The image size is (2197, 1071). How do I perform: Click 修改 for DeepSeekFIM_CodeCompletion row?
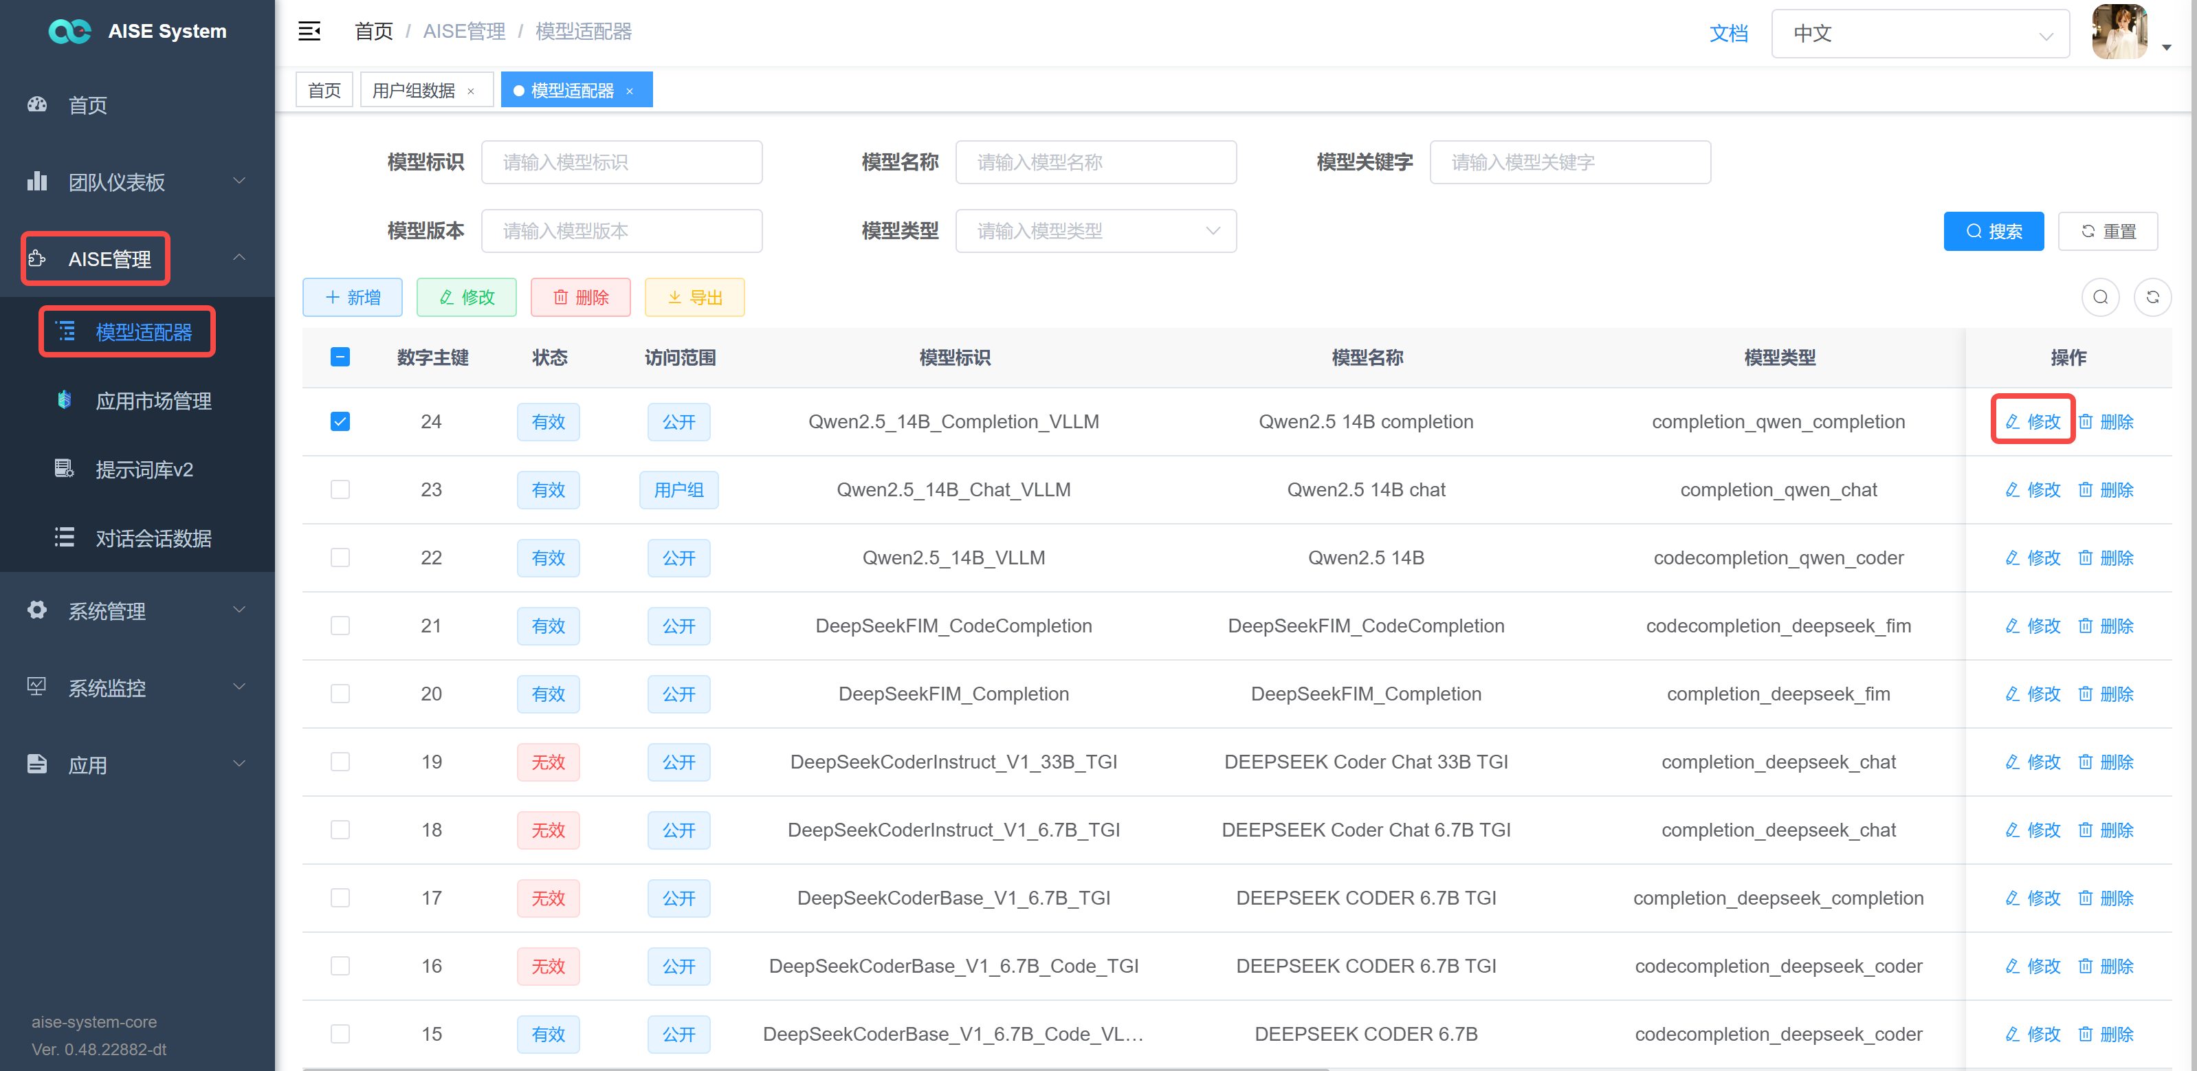2033,626
